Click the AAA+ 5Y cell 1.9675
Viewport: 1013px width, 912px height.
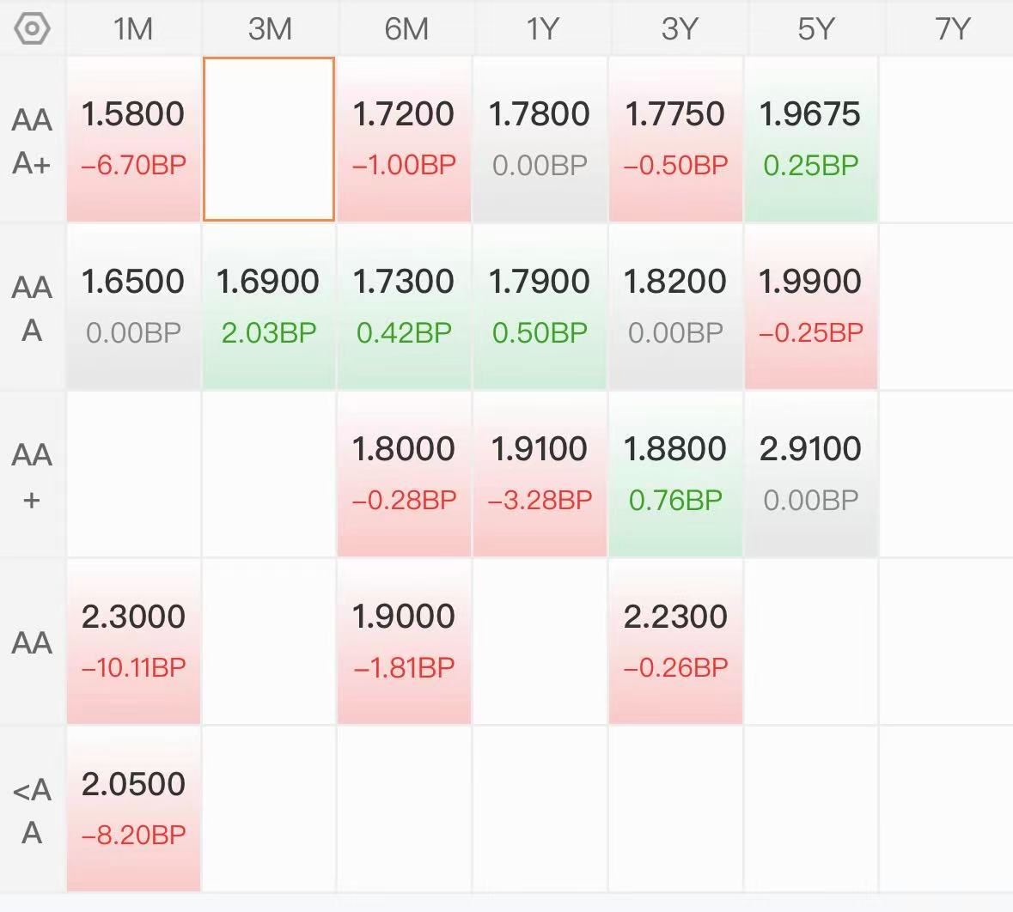pyautogui.click(x=811, y=139)
